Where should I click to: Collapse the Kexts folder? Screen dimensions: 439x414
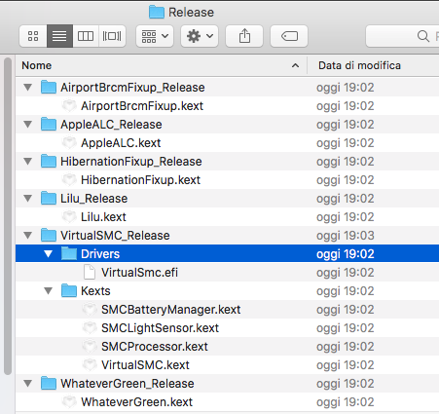coord(49,291)
